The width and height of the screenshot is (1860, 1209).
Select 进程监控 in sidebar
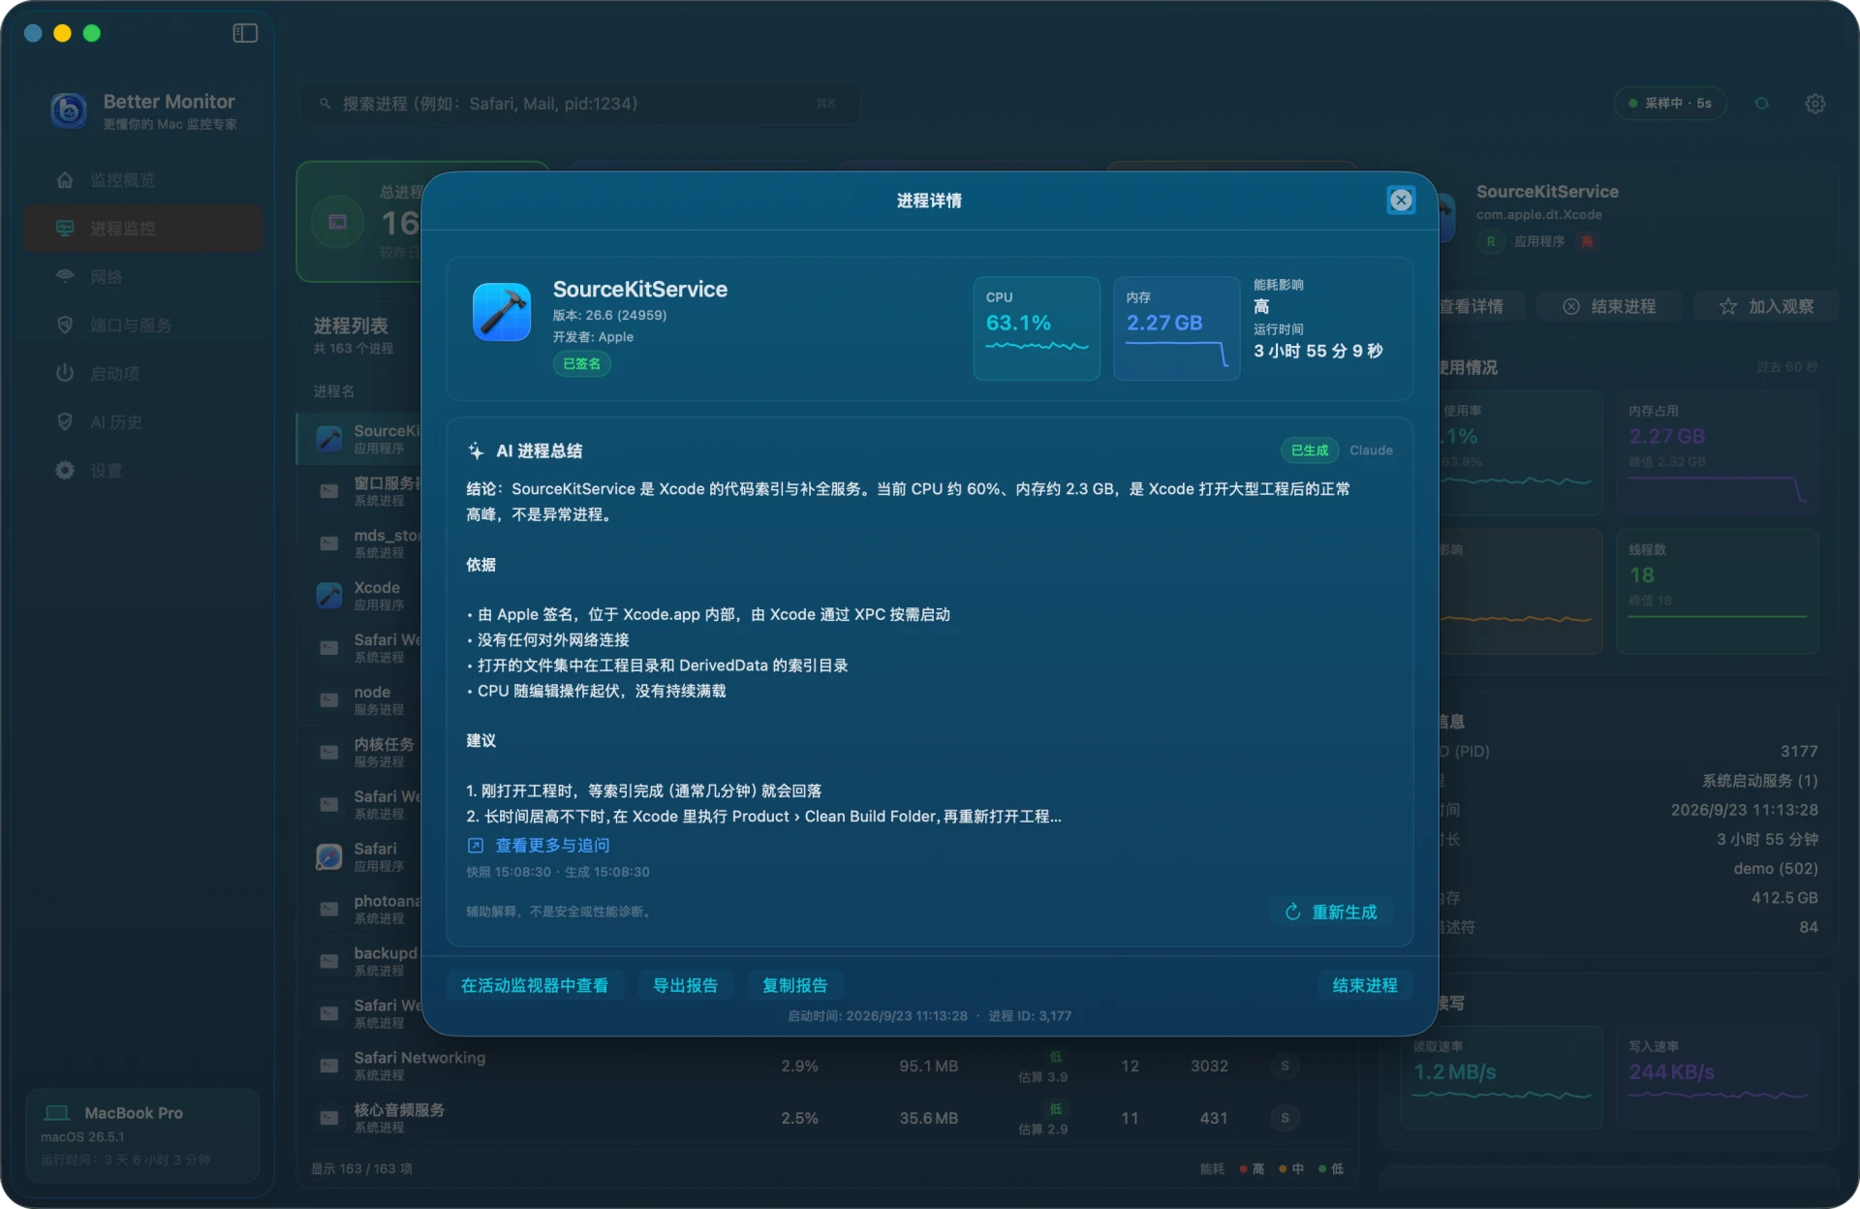143,229
